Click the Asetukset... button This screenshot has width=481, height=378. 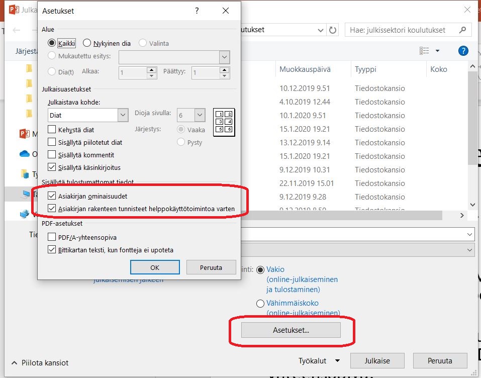(291, 330)
